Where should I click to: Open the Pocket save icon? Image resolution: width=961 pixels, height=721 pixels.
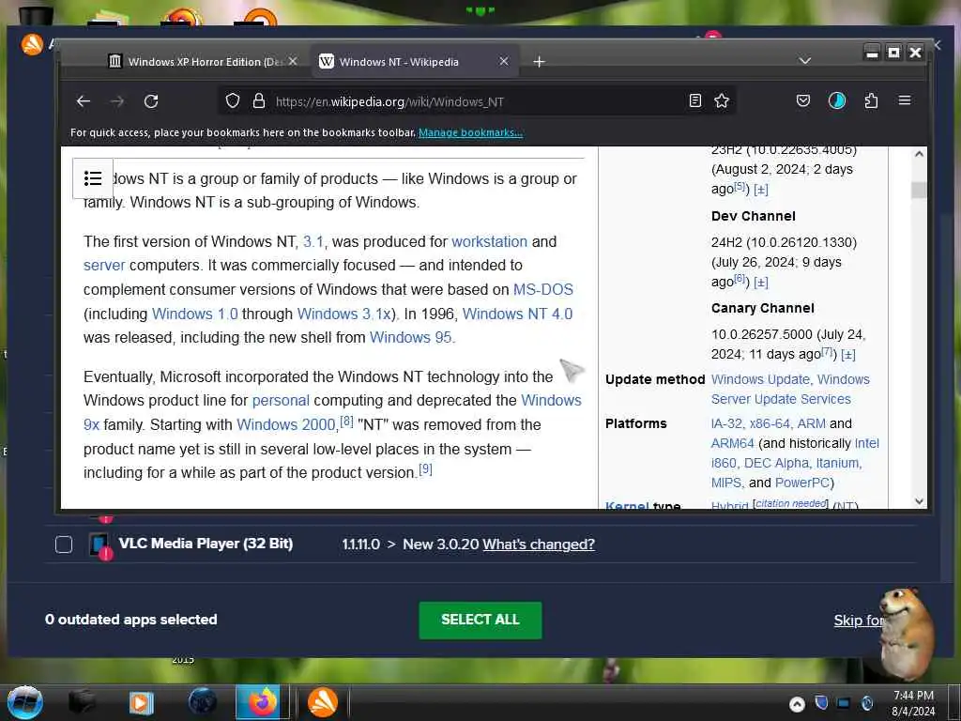(x=803, y=100)
